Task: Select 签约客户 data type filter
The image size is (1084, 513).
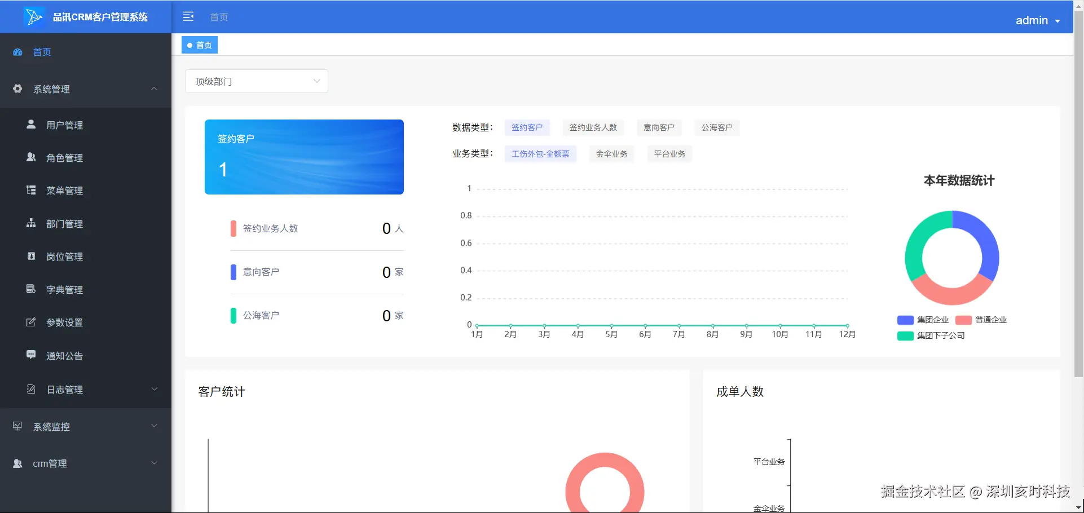Action: pyautogui.click(x=527, y=127)
